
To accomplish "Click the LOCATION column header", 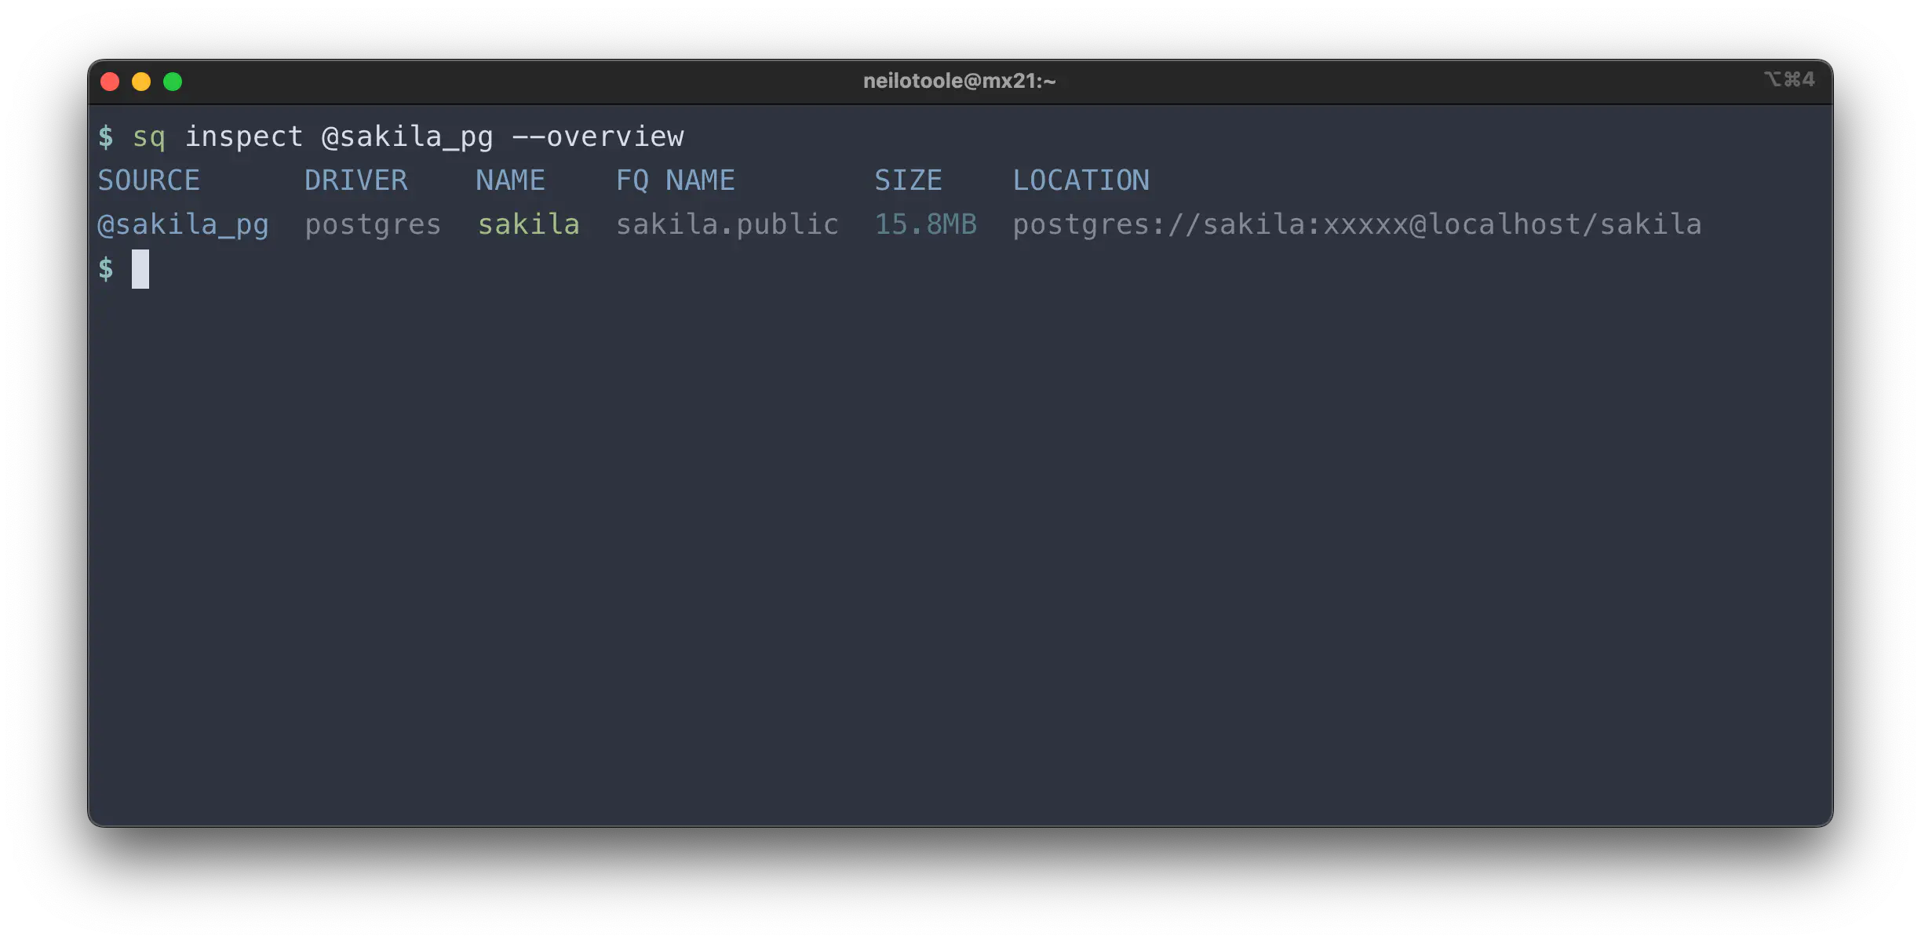I will tap(1081, 180).
